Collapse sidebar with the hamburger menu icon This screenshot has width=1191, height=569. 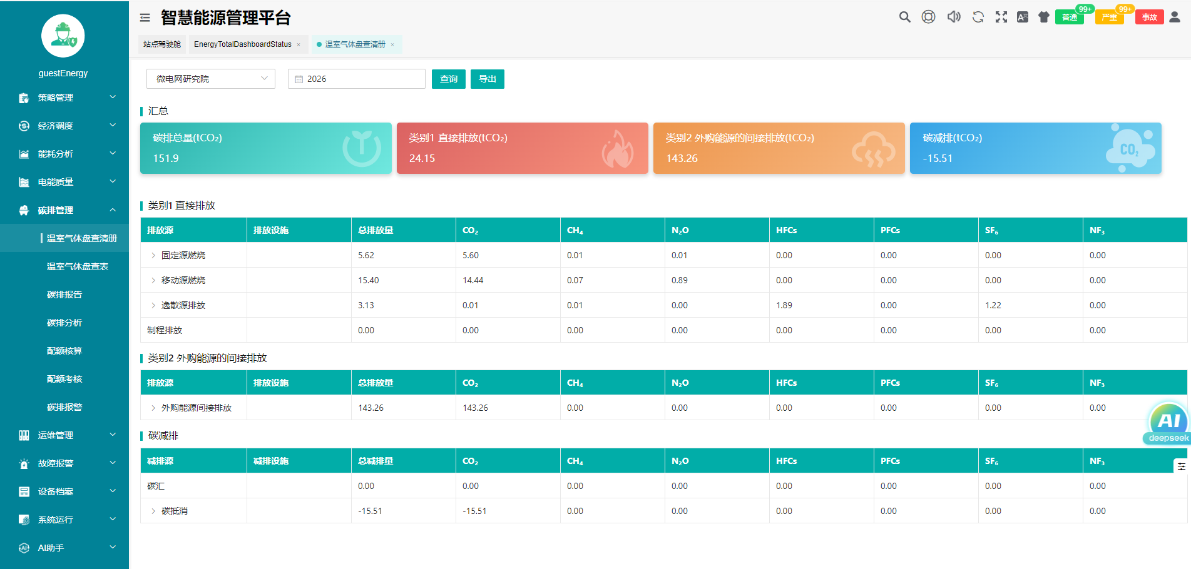145,18
